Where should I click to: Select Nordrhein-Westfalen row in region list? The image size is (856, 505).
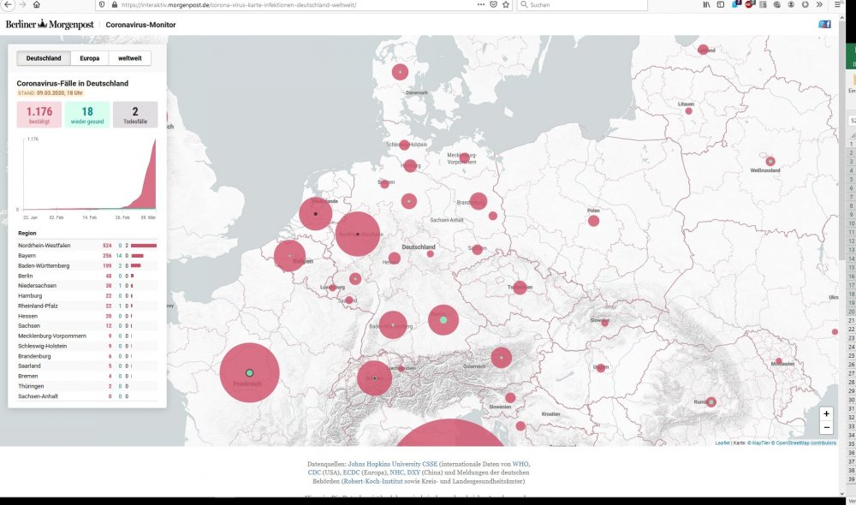coord(87,246)
